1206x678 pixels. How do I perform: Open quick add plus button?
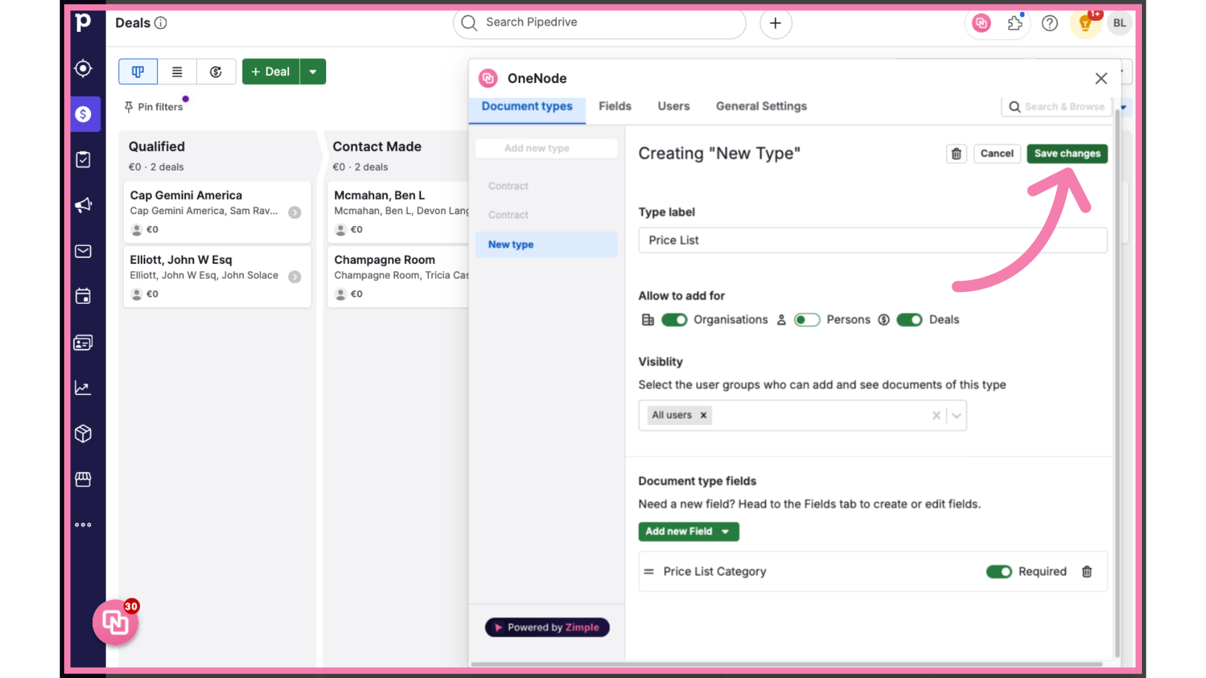pyautogui.click(x=776, y=23)
